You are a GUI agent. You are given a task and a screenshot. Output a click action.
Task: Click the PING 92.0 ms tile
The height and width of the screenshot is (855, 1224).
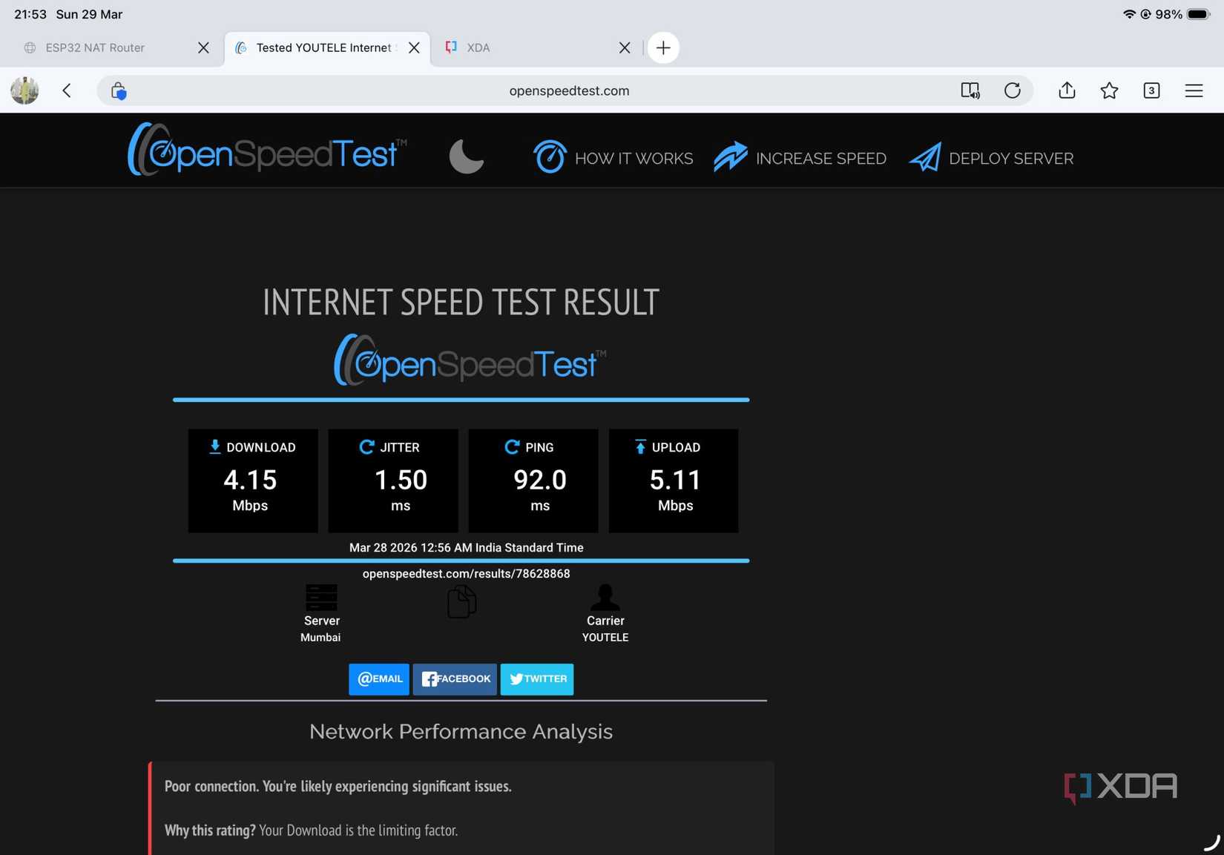coord(533,481)
